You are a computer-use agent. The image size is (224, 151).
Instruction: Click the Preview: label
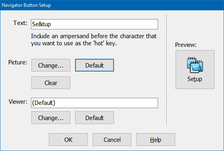186,45
